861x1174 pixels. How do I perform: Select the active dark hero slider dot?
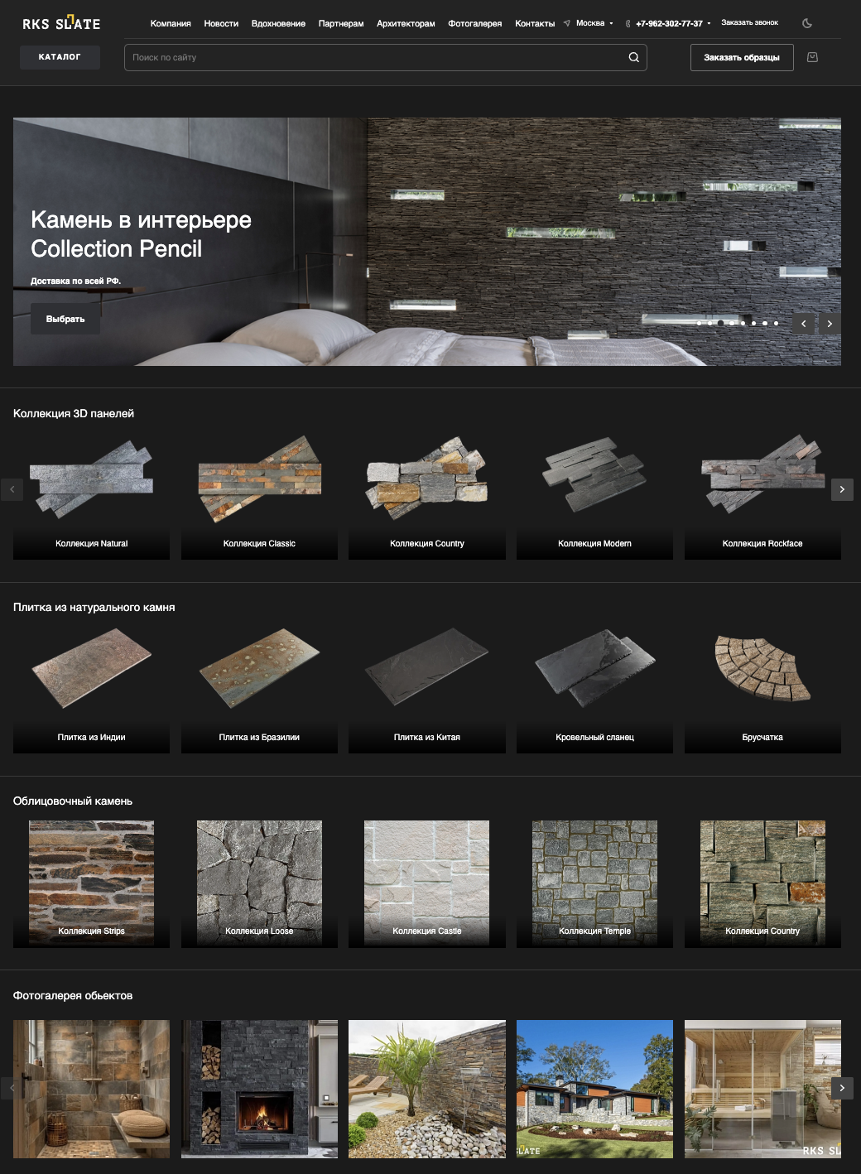(720, 323)
